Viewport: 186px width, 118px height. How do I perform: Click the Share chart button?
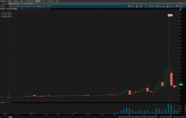131,6
